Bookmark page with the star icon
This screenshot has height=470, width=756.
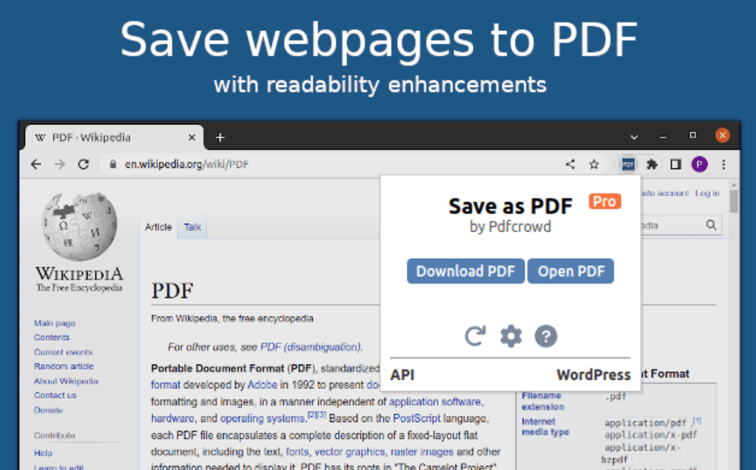594,165
